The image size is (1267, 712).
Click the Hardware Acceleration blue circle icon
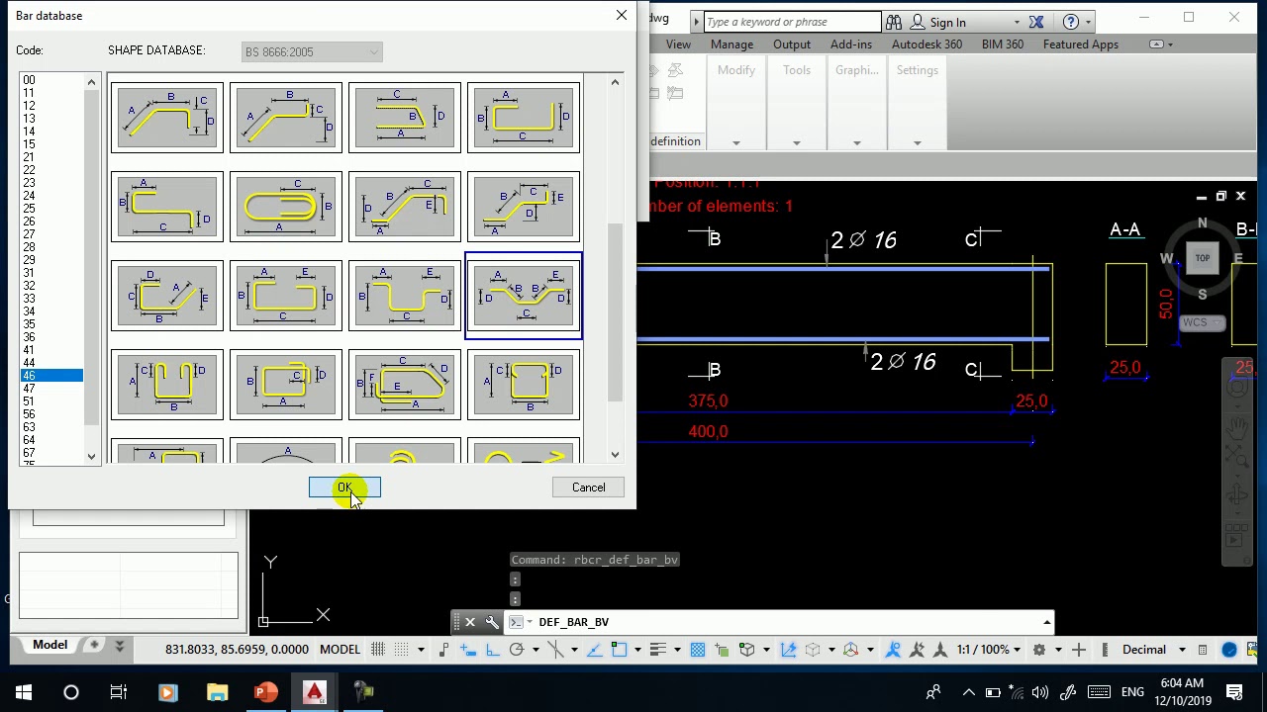[1229, 650]
